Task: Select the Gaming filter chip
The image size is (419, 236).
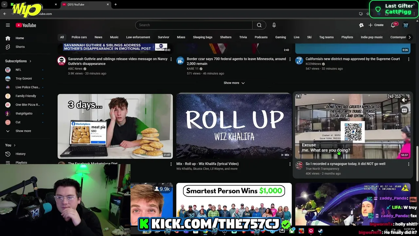Action: click(281, 37)
